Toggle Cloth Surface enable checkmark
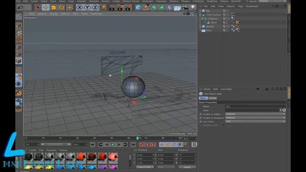The height and width of the screenshot is (172, 306). tap(229, 15)
